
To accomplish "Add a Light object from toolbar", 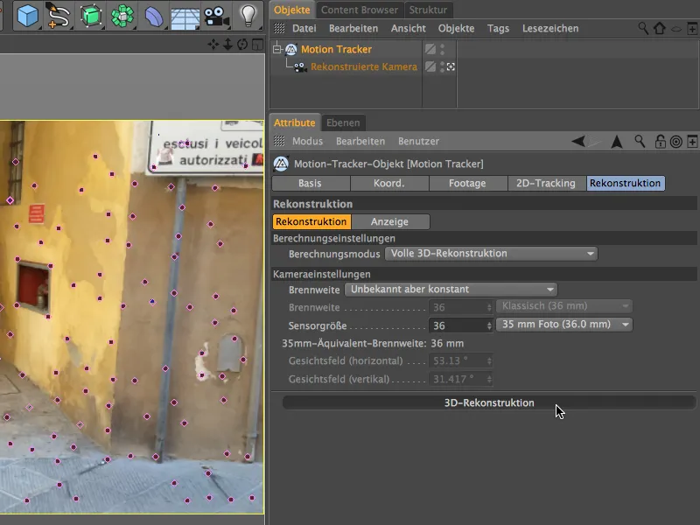I will [248, 16].
